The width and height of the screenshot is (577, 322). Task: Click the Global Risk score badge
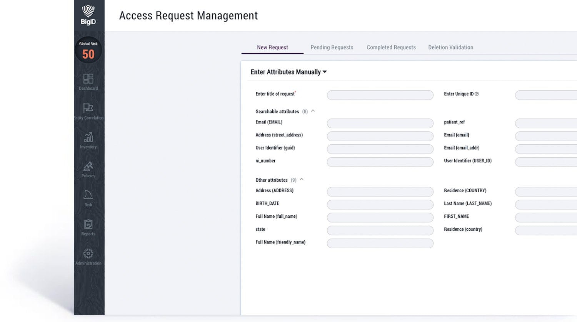88,50
